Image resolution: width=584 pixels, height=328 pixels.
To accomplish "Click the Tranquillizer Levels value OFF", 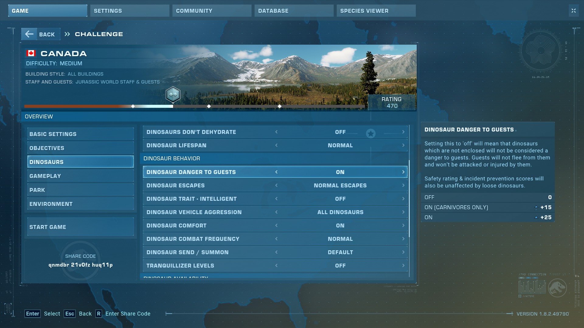I will tap(340, 265).
